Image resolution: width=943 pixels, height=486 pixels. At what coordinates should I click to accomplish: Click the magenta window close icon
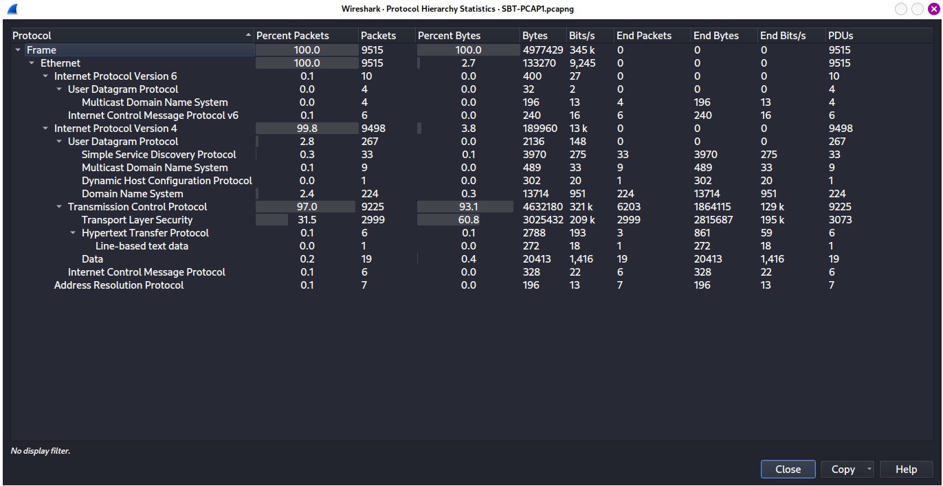(x=933, y=9)
